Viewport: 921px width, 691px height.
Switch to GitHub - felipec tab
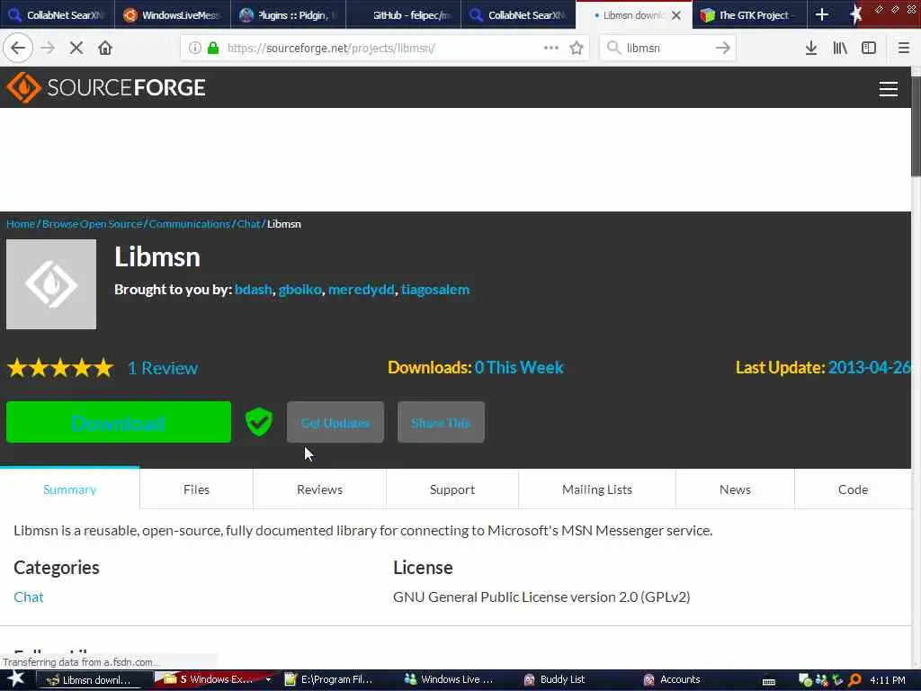404,14
